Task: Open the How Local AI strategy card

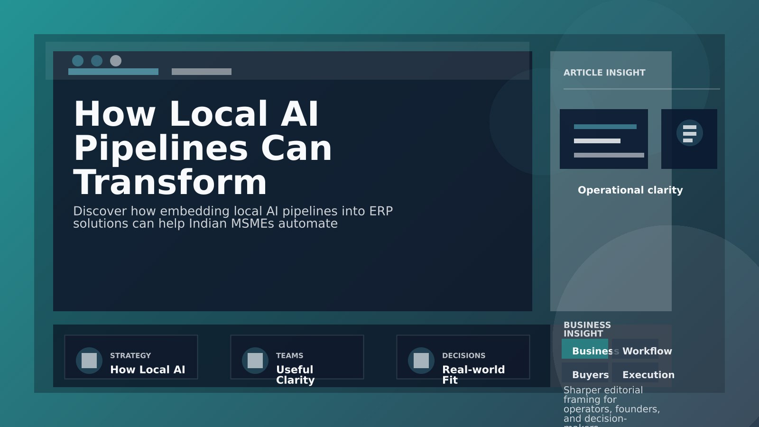Action: coord(131,357)
